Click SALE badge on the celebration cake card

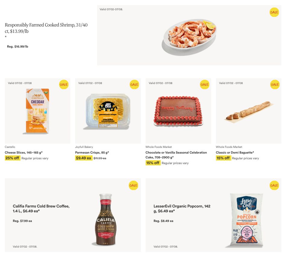coord(204,85)
